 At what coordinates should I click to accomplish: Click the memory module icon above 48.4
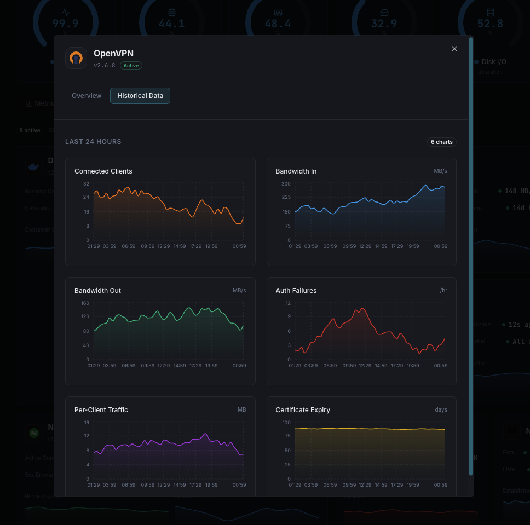[x=278, y=12]
